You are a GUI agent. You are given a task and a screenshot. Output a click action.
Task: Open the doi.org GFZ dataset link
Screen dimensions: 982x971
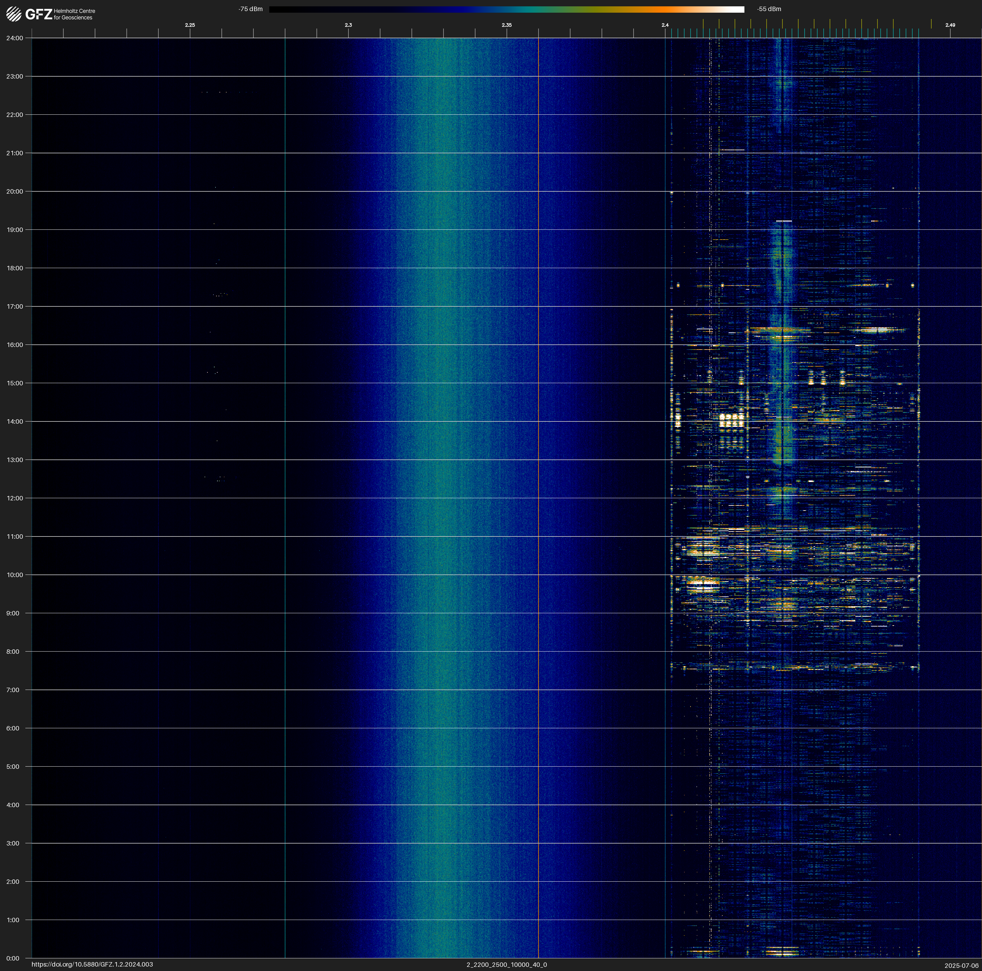[x=92, y=964]
